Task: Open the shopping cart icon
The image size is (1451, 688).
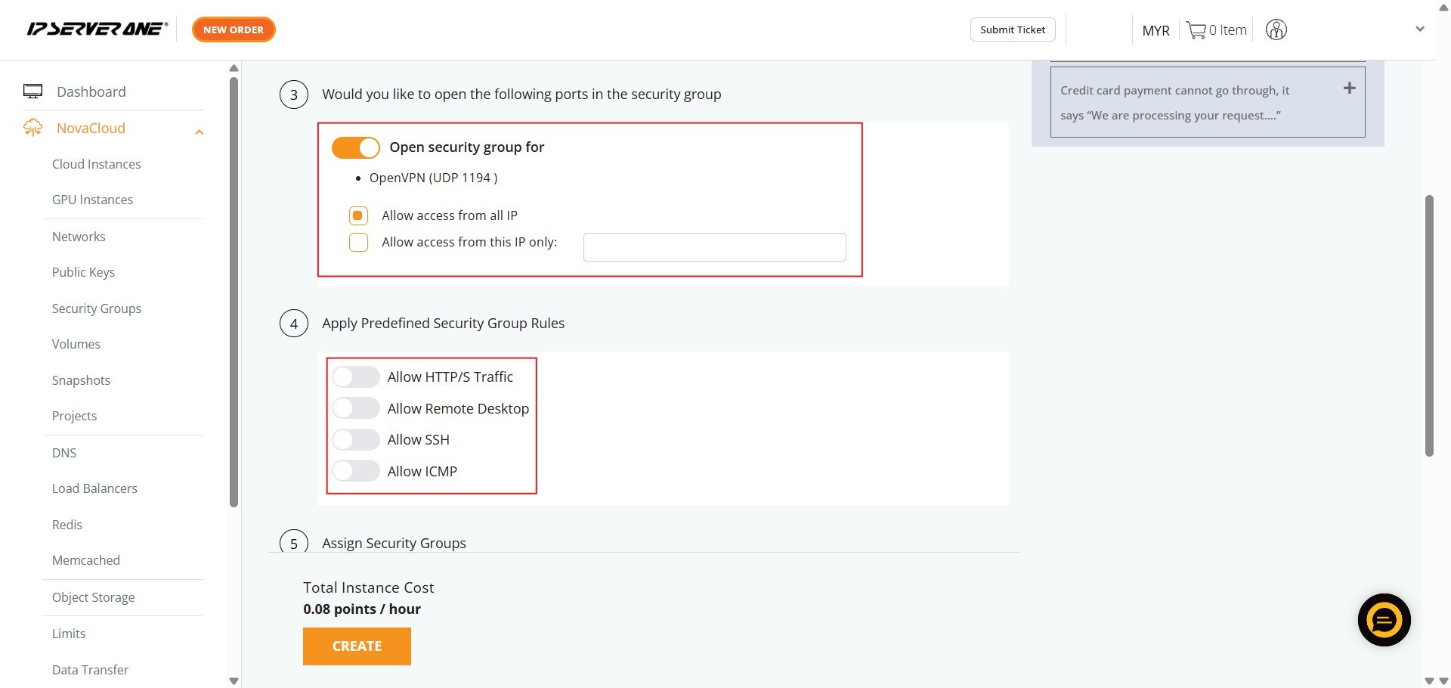Action: click(x=1196, y=30)
